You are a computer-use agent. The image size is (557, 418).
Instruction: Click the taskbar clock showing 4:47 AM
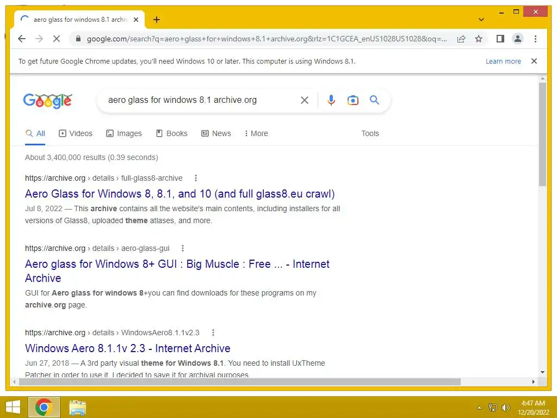(533, 408)
